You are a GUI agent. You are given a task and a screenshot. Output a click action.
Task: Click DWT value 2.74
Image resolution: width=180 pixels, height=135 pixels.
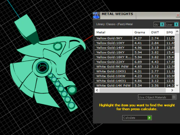coord(155,38)
